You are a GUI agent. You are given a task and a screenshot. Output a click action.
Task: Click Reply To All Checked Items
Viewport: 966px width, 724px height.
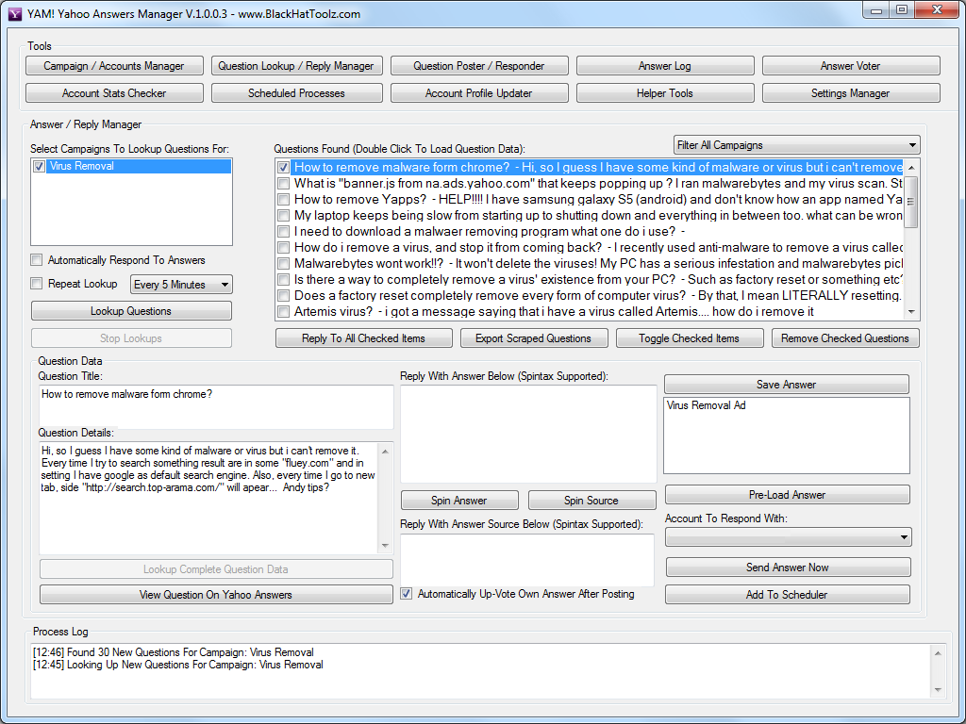[x=363, y=338]
